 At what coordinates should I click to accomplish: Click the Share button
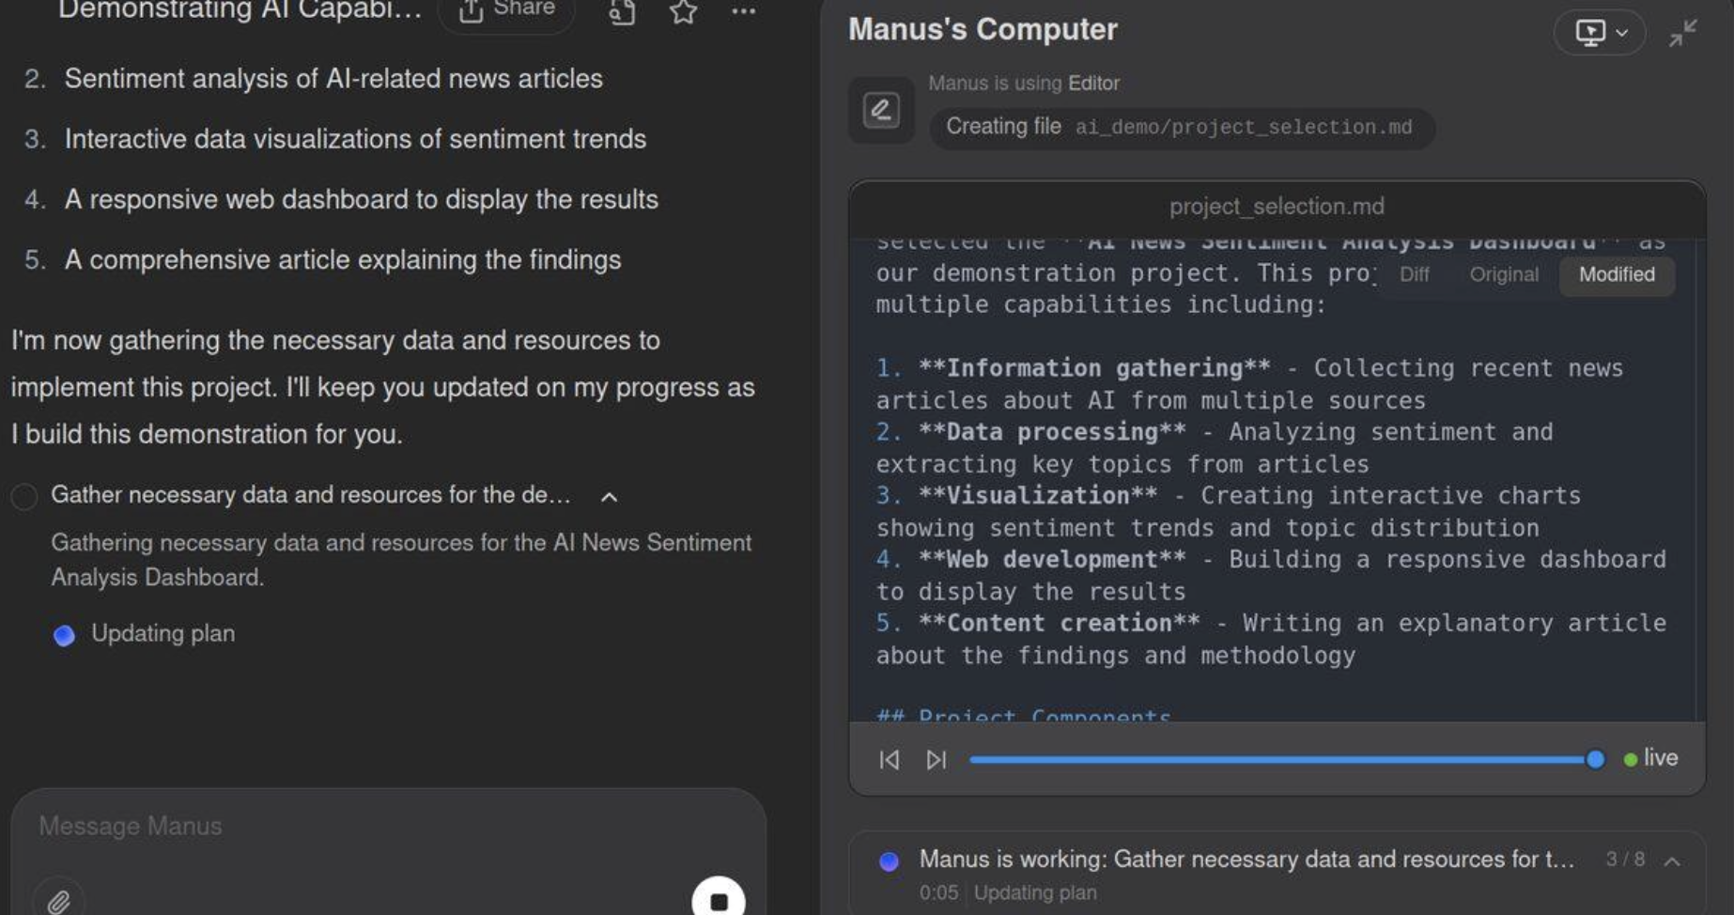[x=506, y=11]
